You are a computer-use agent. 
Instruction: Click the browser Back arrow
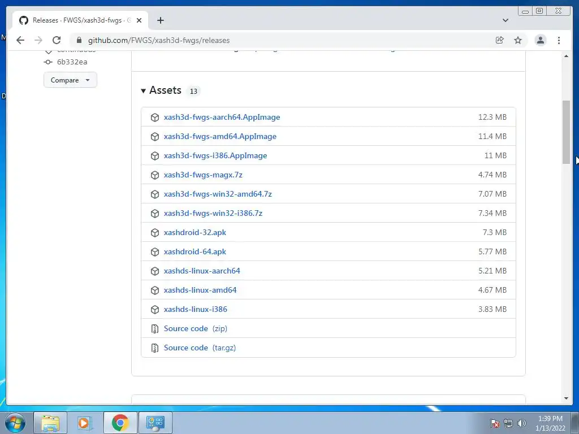click(20, 40)
